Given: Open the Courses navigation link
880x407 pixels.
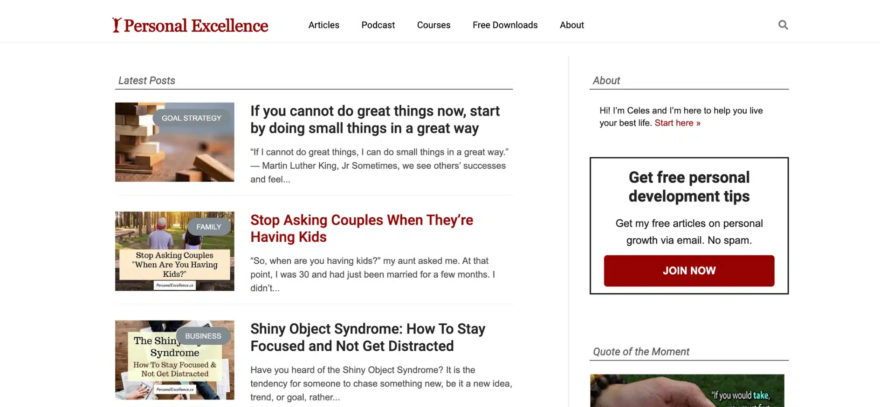Looking at the screenshot, I should click(x=433, y=25).
